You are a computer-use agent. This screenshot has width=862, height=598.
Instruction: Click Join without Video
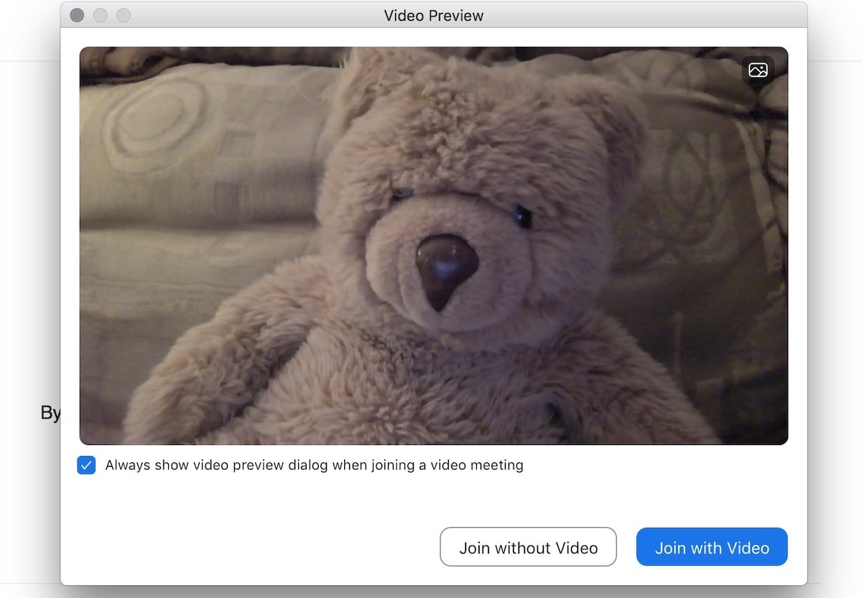(528, 548)
